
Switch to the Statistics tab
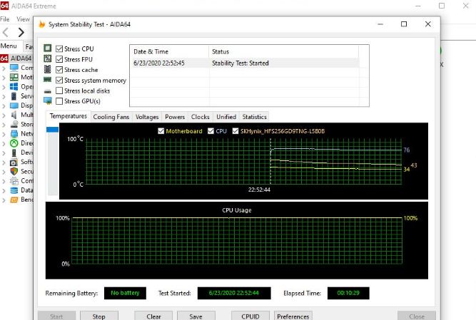pyautogui.click(x=254, y=117)
